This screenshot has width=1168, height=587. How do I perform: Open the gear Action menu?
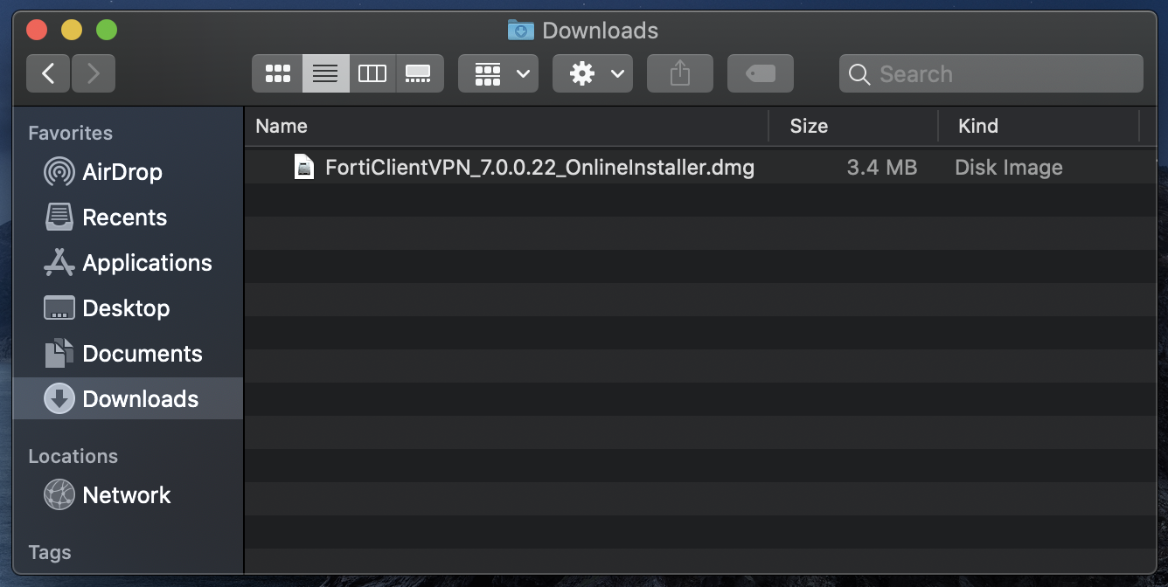pyautogui.click(x=593, y=73)
